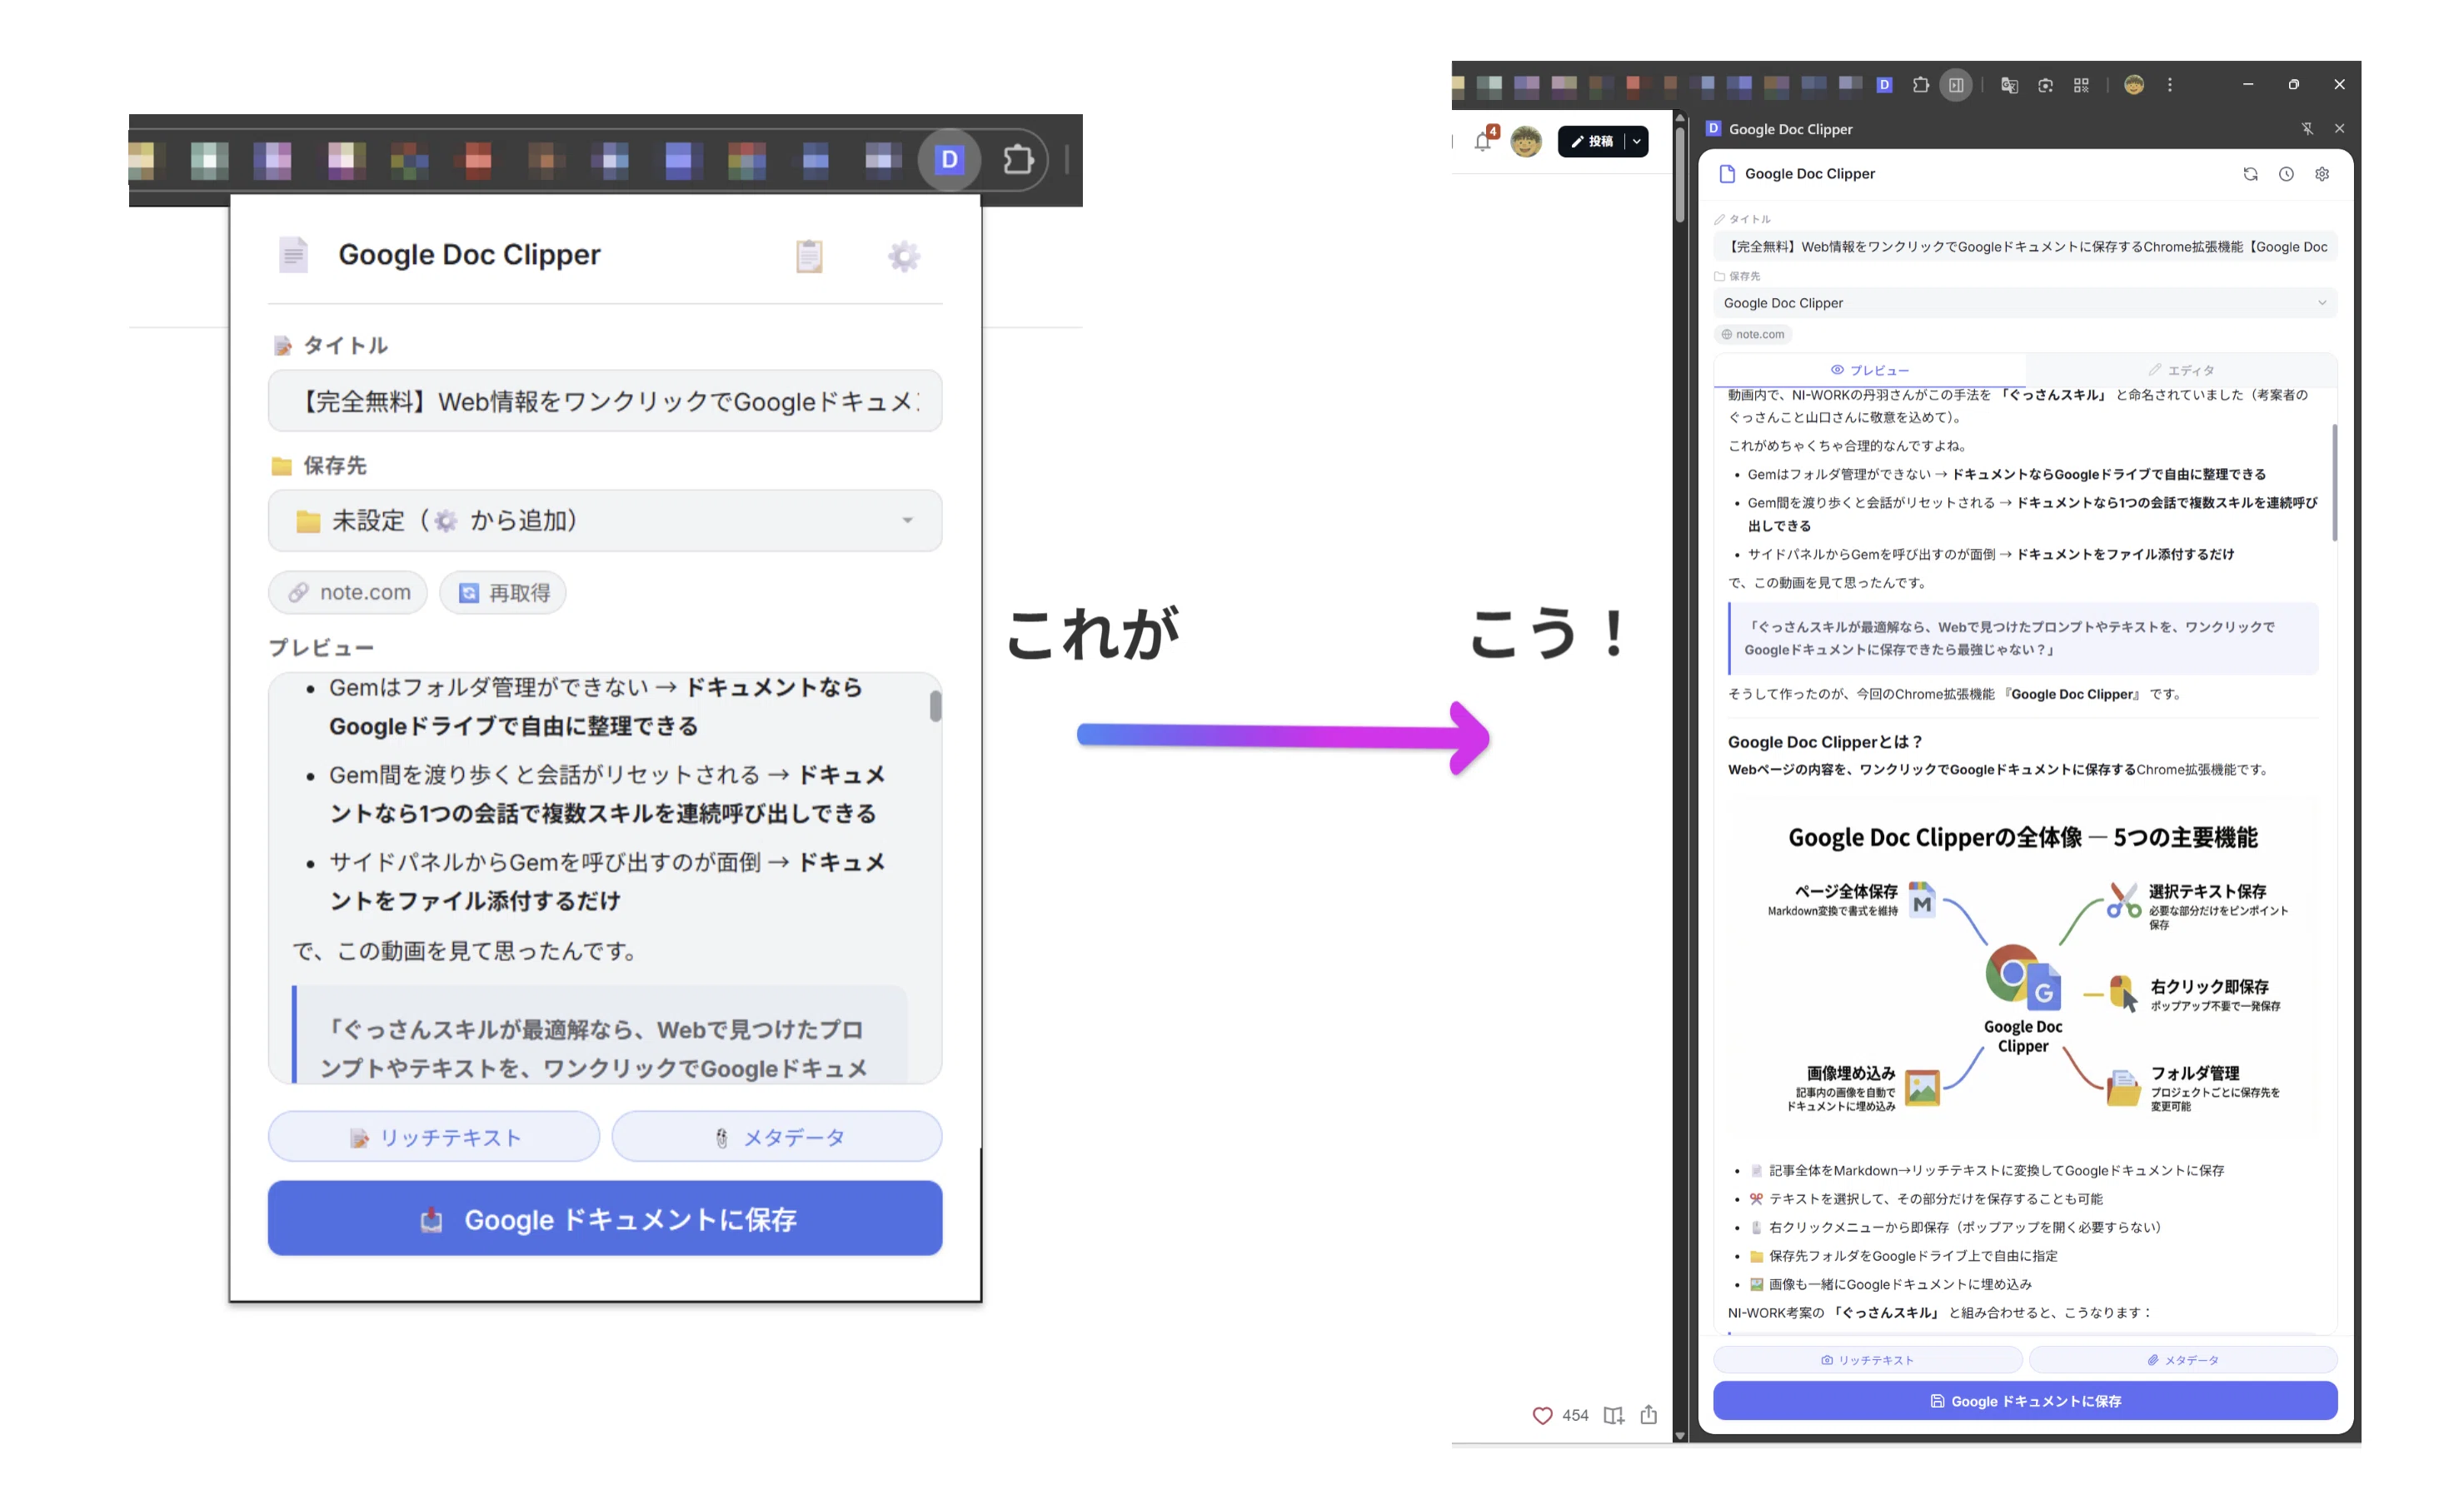Click the share icon at the bottom of the note page
The height and width of the screenshot is (1490, 2464).
click(1649, 1415)
